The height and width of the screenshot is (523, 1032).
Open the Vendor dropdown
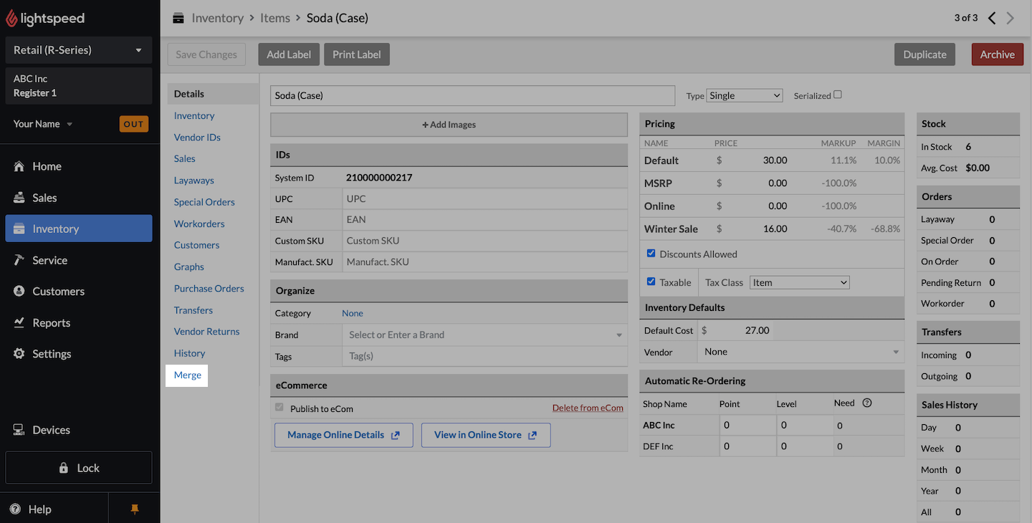click(801, 352)
